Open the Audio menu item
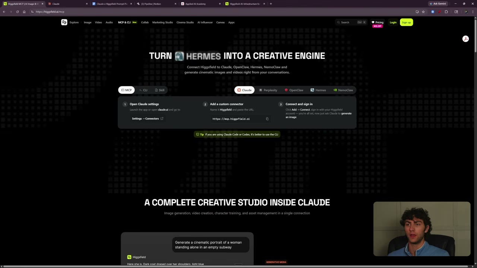477x268 pixels. click(x=109, y=22)
